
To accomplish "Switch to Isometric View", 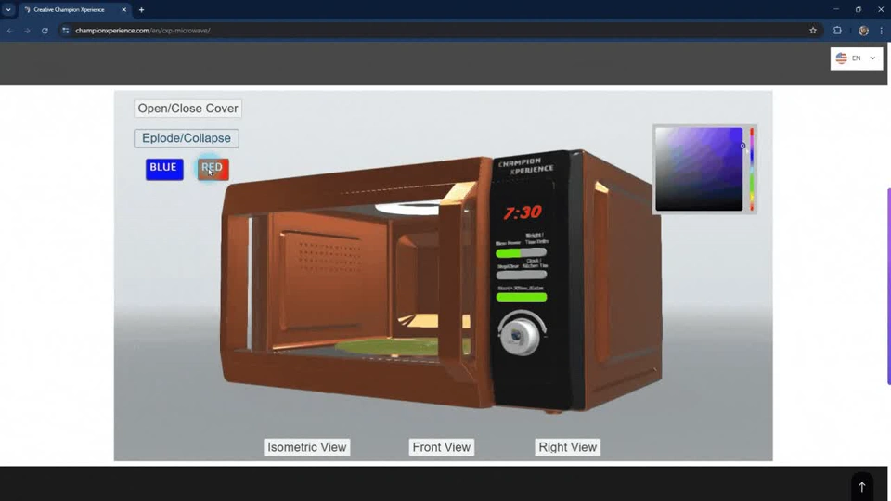I will pyautogui.click(x=306, y=447).
